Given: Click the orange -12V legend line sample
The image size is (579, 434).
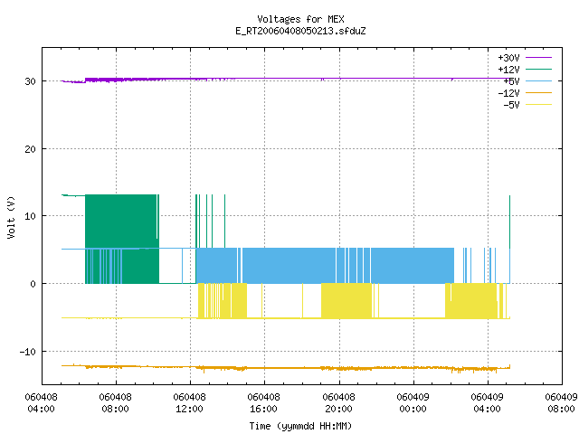Looking at the screenshot, I should (x=538, y=92).
